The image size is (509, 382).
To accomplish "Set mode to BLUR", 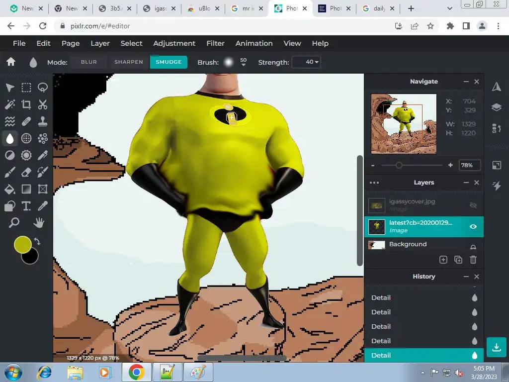I will 88,62.
